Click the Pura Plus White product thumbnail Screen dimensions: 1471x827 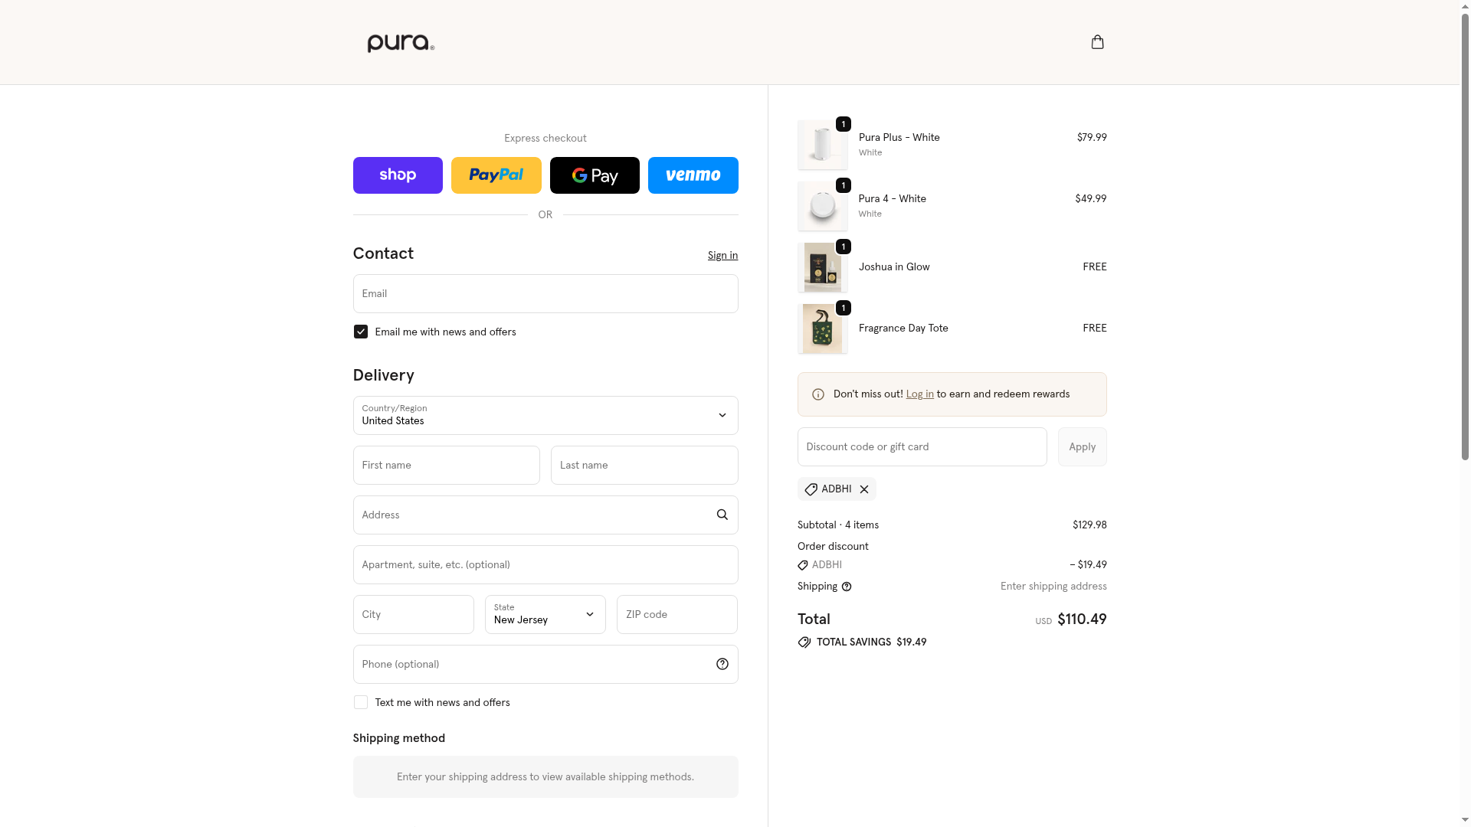(x=822, y=145)
